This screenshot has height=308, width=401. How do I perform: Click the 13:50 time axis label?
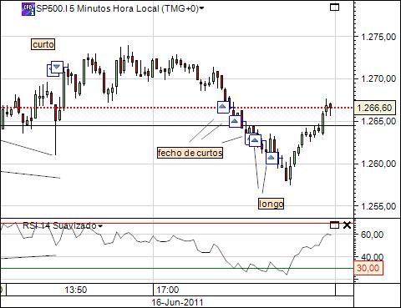[x=76, y=290]
